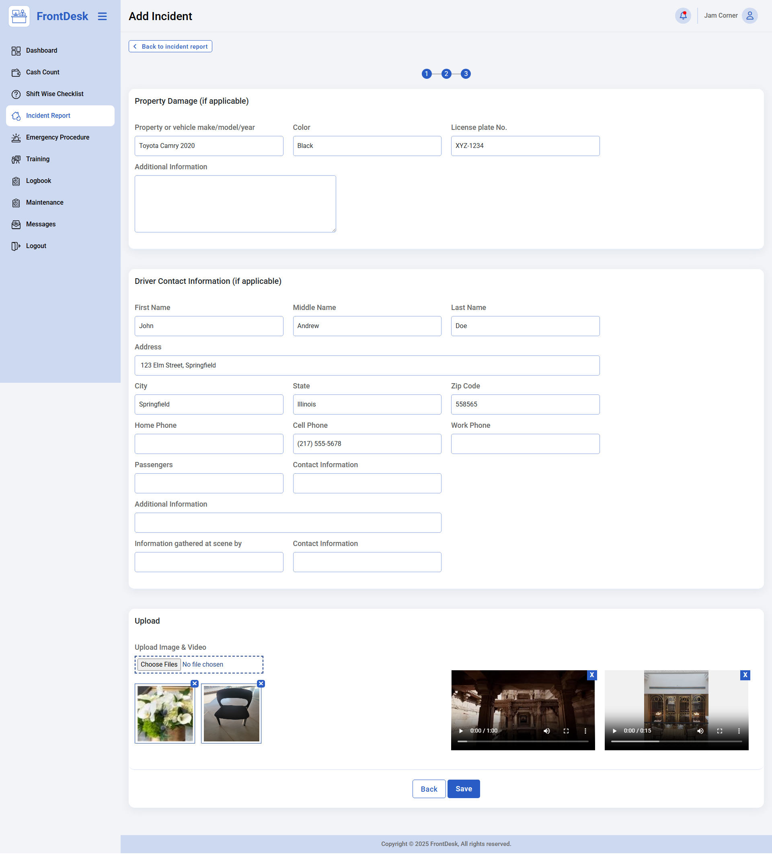Click the notification bell icon

point(683,16)
